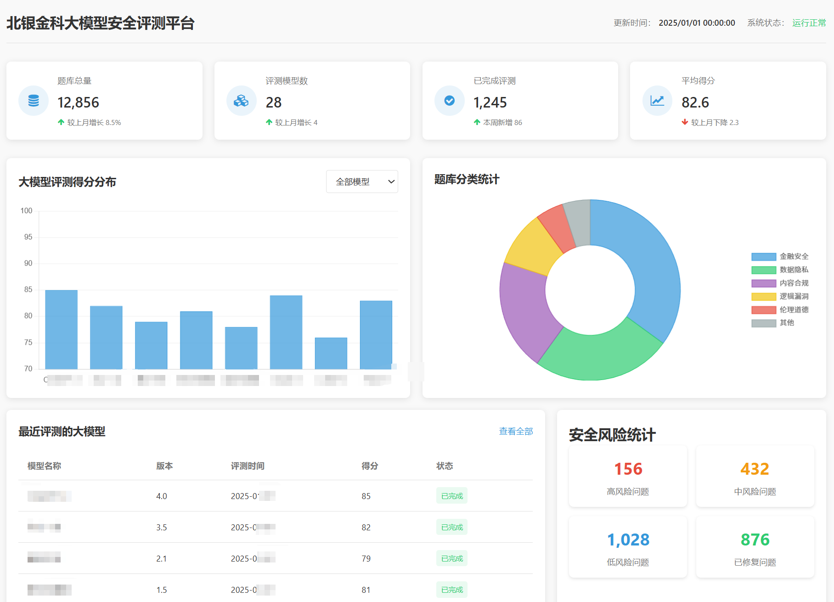Click the cubes icon beside 评测模型数
The image size is (834, 602).
tap(241, 101)
